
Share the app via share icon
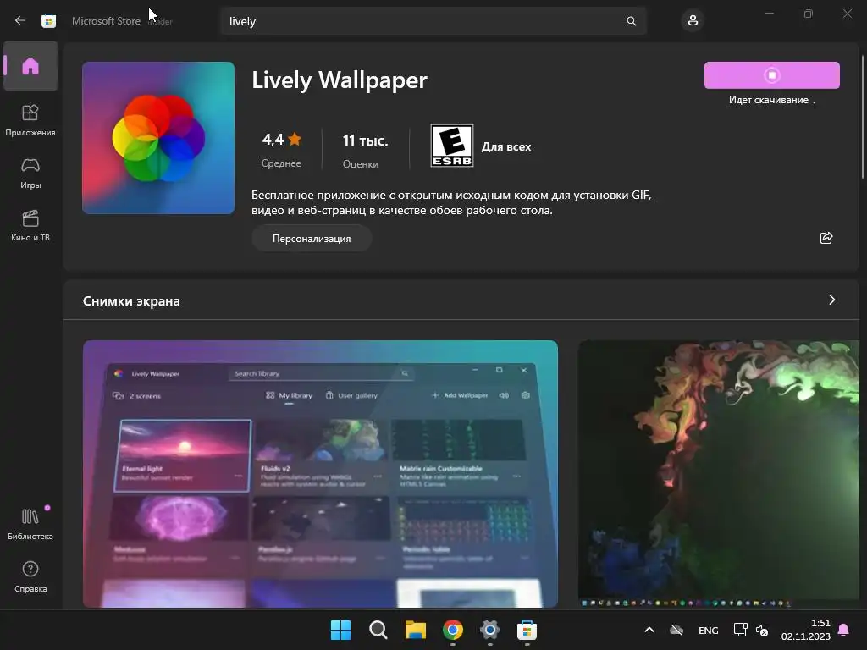tap(826, 238)
